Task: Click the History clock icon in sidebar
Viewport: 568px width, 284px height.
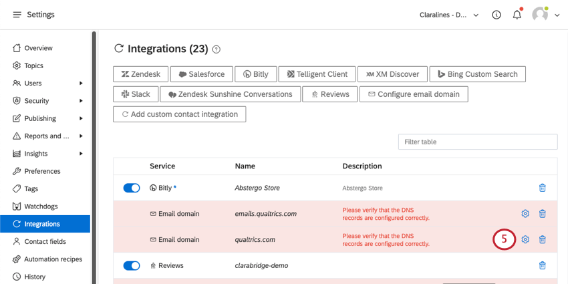Action: pos(17,277)
